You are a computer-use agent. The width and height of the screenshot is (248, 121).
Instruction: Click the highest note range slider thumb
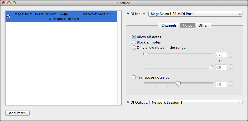coord(211,68)
